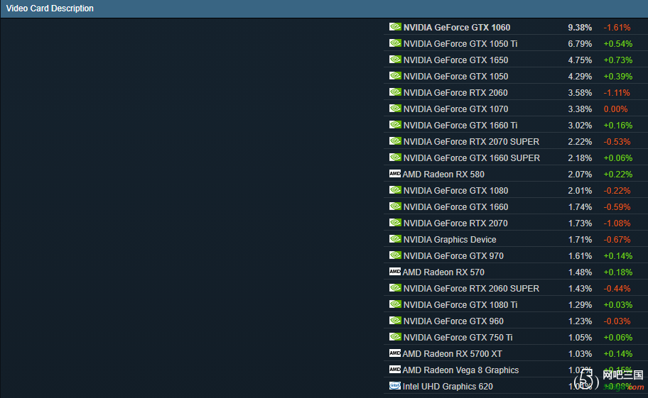The width and height of the screenshot is (648, 398).
Task: Select the NVIDIA GeForce GTX 1080 Ti name
Action: [x=460, y=305]
